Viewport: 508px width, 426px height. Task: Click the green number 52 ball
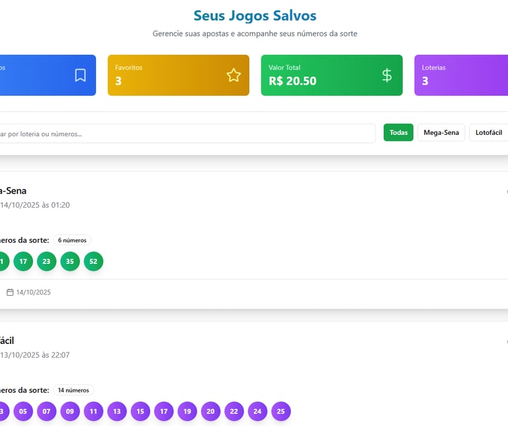tap(93, 261)
